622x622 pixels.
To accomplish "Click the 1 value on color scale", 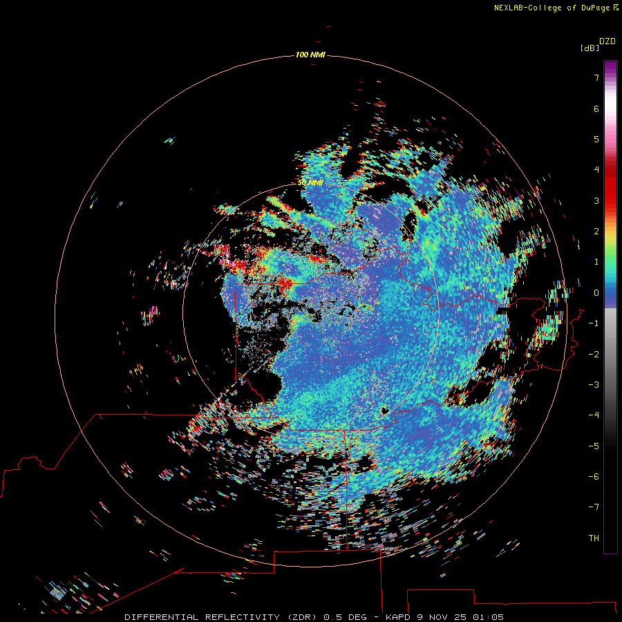I will point(596,262).
